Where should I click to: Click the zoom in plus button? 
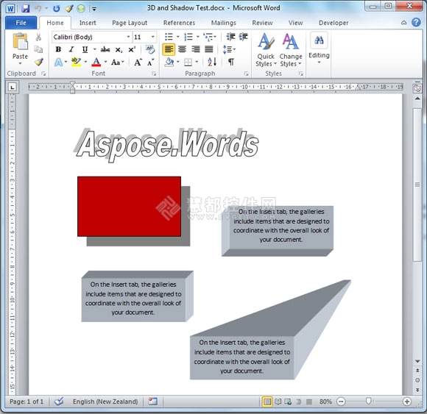pos(407,401)
